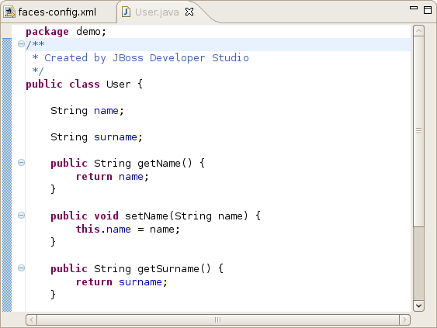Maximize the editor pane
Image resolution: width=437 pixels, height=328 pixels.
pos(428,10)
